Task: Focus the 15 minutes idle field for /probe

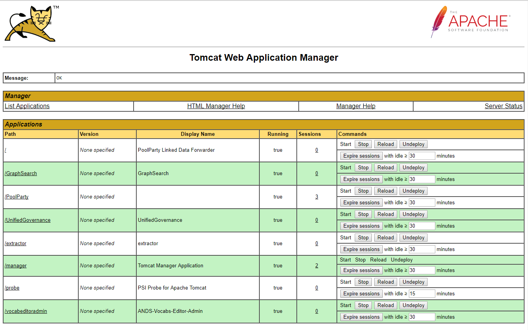Action: (x=422, y=293)
